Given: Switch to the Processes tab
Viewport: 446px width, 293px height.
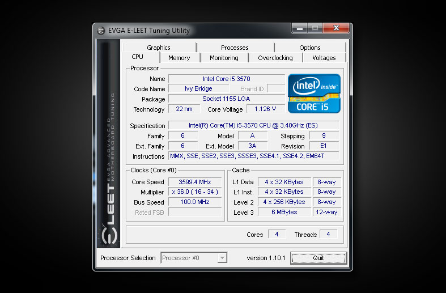Looking at the screenshot, I should [235, 48].
